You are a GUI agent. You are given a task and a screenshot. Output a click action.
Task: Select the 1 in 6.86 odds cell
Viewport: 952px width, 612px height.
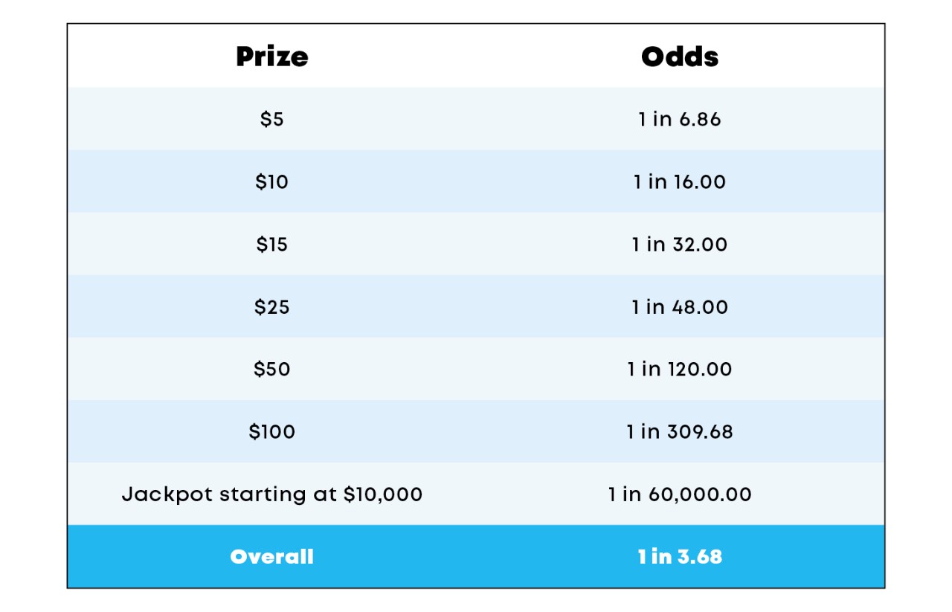[680, 119]
